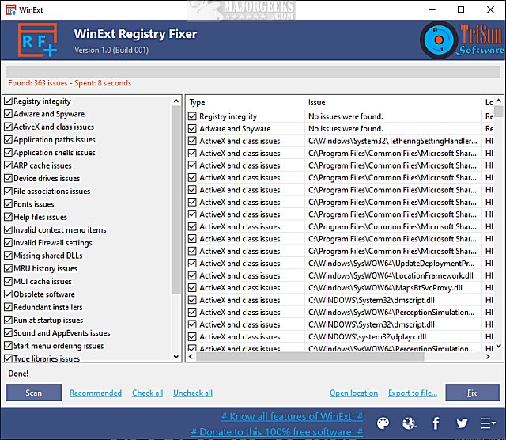Viewport: 506px width, 440px height.
Task: Toggle Device drives issues checkbox
Action: 8,178
